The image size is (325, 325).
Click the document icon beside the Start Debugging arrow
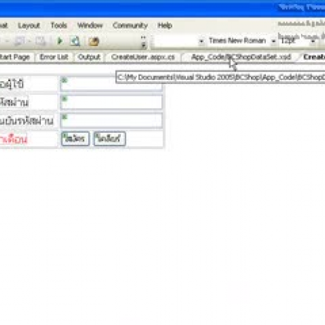(75, 41)
